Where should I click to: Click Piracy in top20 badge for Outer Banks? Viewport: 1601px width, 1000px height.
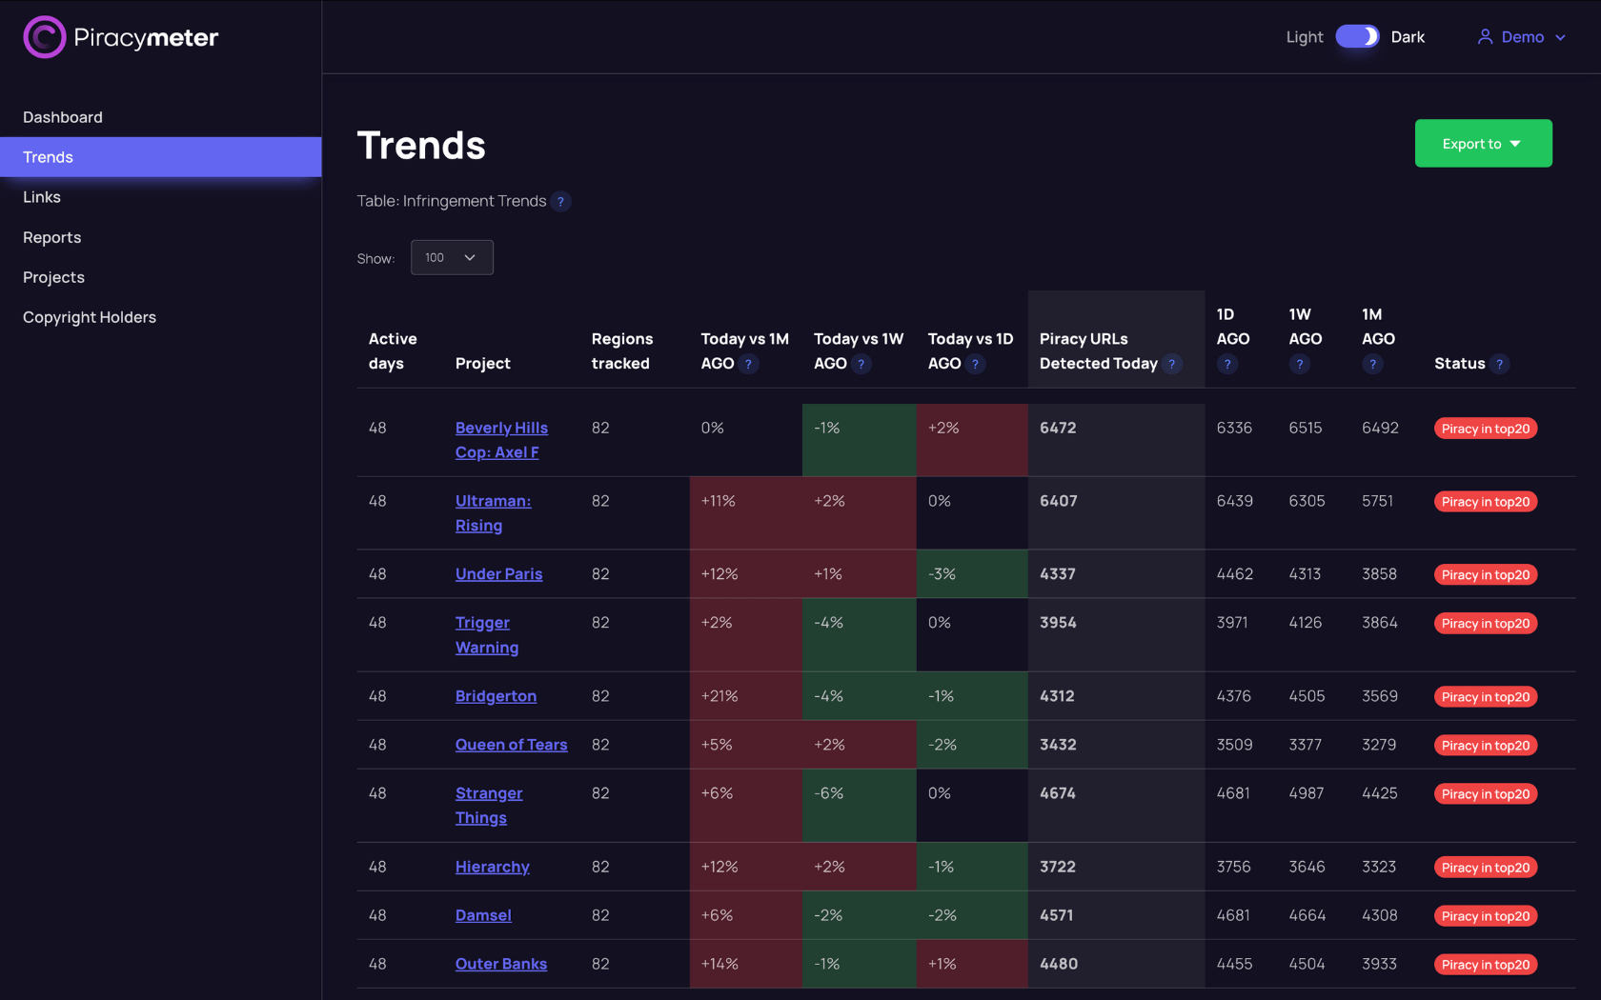pos(1486,965)
